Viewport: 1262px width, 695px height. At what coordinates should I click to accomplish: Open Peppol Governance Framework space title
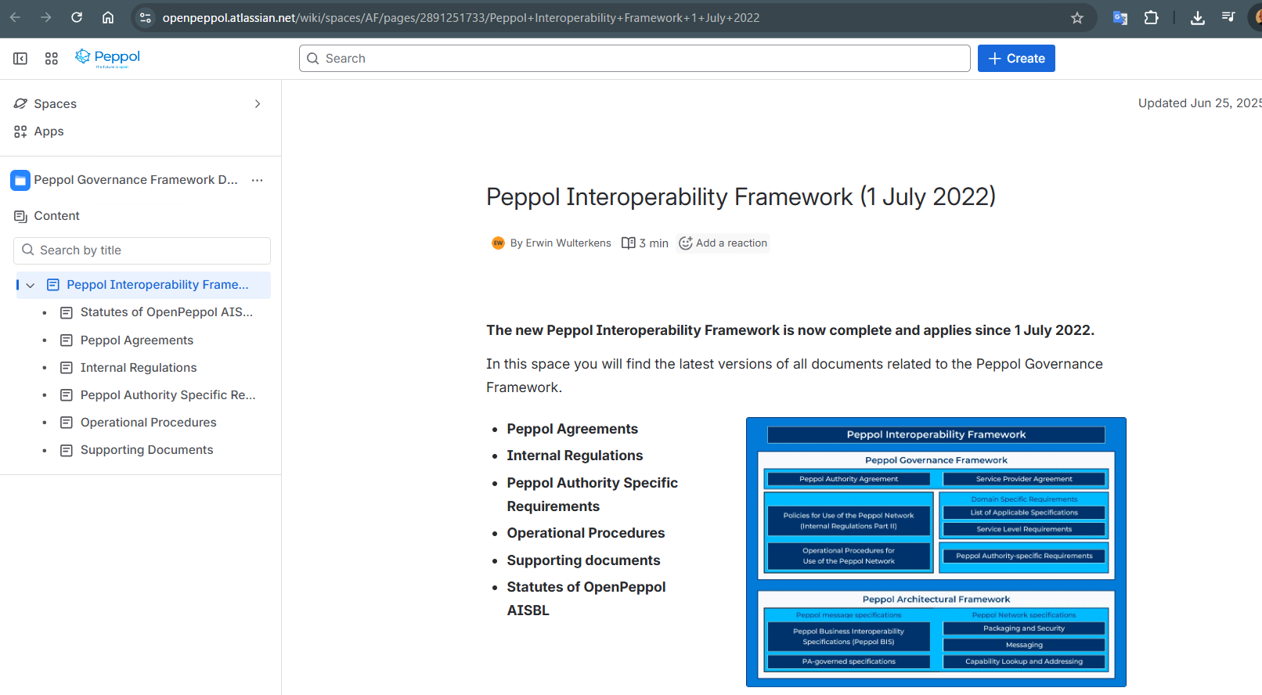click(135, 180)
